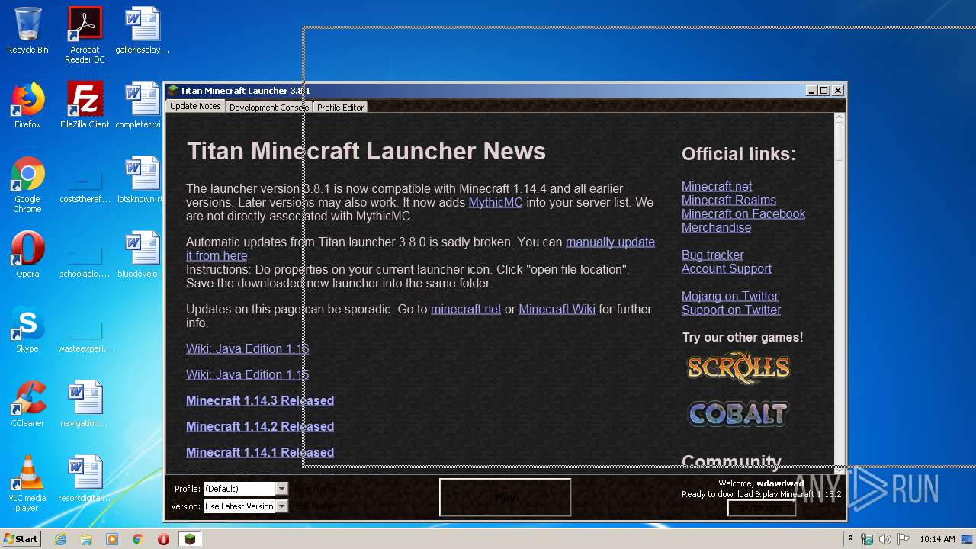Launch Google Chrome desktop shortcut
The width and height of the screenshot is (976, 549).
point(27,185)
